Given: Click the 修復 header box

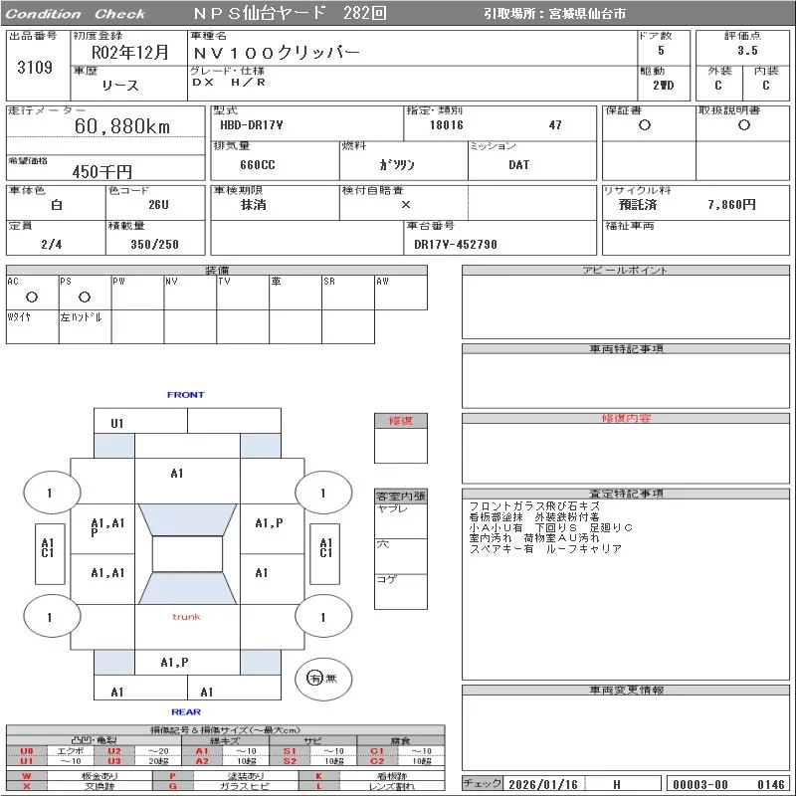Looking at the screenshot, I should (400, 421).
